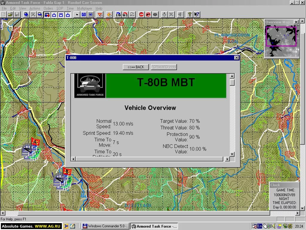The width and height of the screenshot is (306, 230).
Task: Open the View menu
Action: point(22,8)
